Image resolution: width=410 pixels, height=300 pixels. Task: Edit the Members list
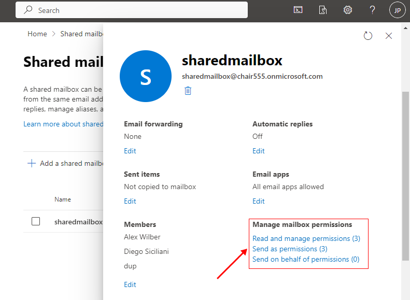point(130,284)
